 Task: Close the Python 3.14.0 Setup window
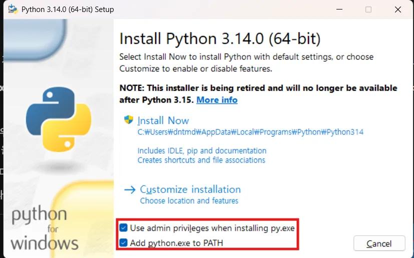pos(397,9)
